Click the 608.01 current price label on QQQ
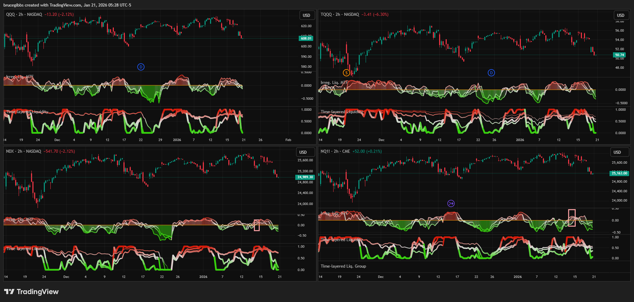 306,39
